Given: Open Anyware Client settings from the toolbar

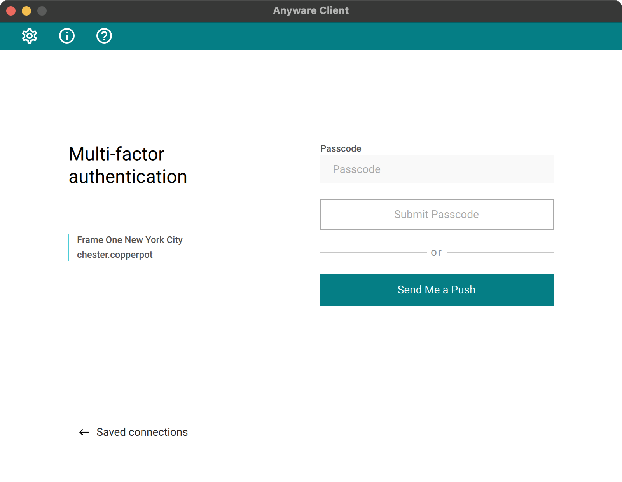Looking at the screenshot, I should (x=29, y=36).
